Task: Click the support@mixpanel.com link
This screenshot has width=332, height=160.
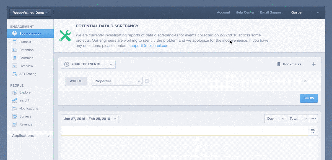Action: 149,46
